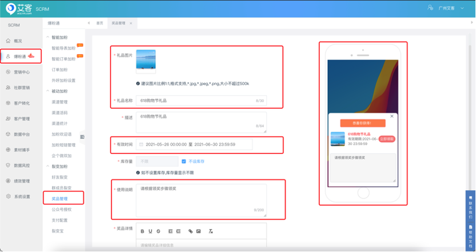Uncheck the 不设库存 checkbox
The width and height of the screenshot is (476, 252).
pyautogui.click(x=184, y=162)
